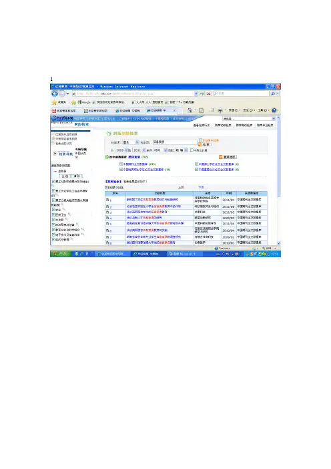The image size is (331, 469).
Task: Click the refresh page icon
Action: pyautogui.click(x=202, y=94)
